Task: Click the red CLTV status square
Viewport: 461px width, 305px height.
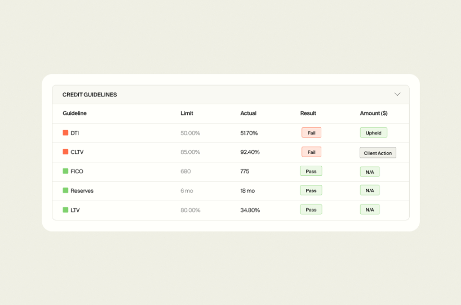Action: [x=66, y=152]
